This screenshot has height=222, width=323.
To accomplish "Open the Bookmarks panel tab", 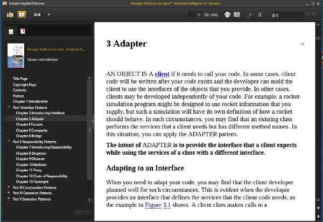I will (23, 31).
